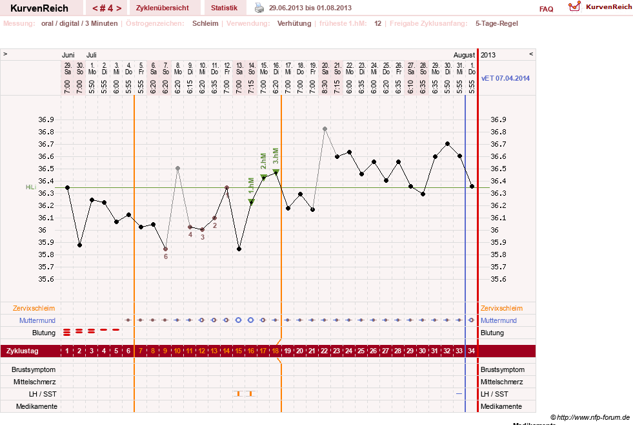Click the 3.hM temperature marker triangle

coord(276,172)
